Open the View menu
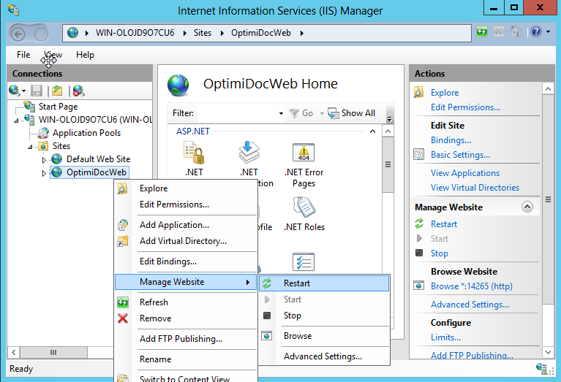 tap(53, 55)
